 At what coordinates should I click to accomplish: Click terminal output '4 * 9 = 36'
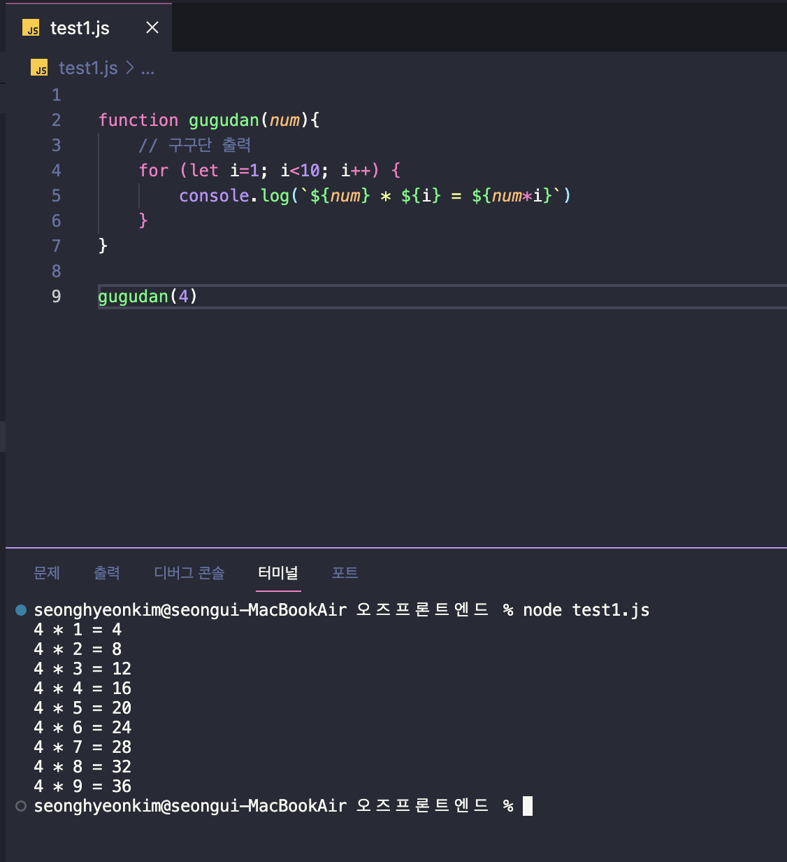point(82,786)
